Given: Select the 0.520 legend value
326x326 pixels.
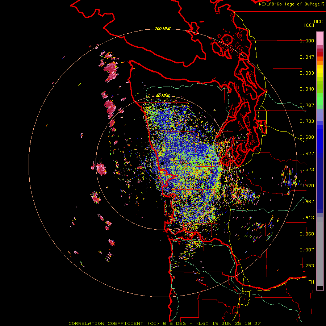Looking at the screenshot, I should (x=307, y=185).
